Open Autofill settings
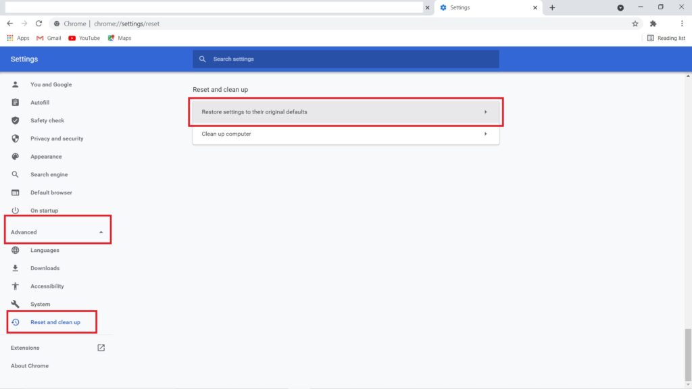Viewport: 692px width, 389px height. pos(40,103)
